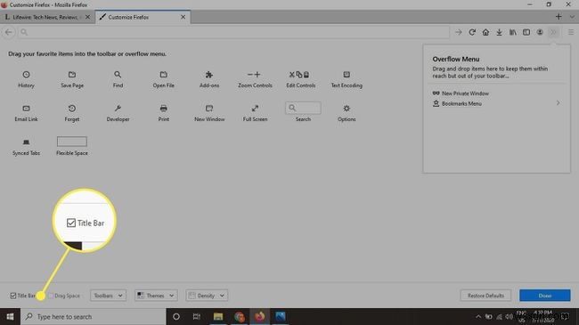Open the list all tabs arrow
This screenshot has width=579, height=325.
tap(572, 17)
